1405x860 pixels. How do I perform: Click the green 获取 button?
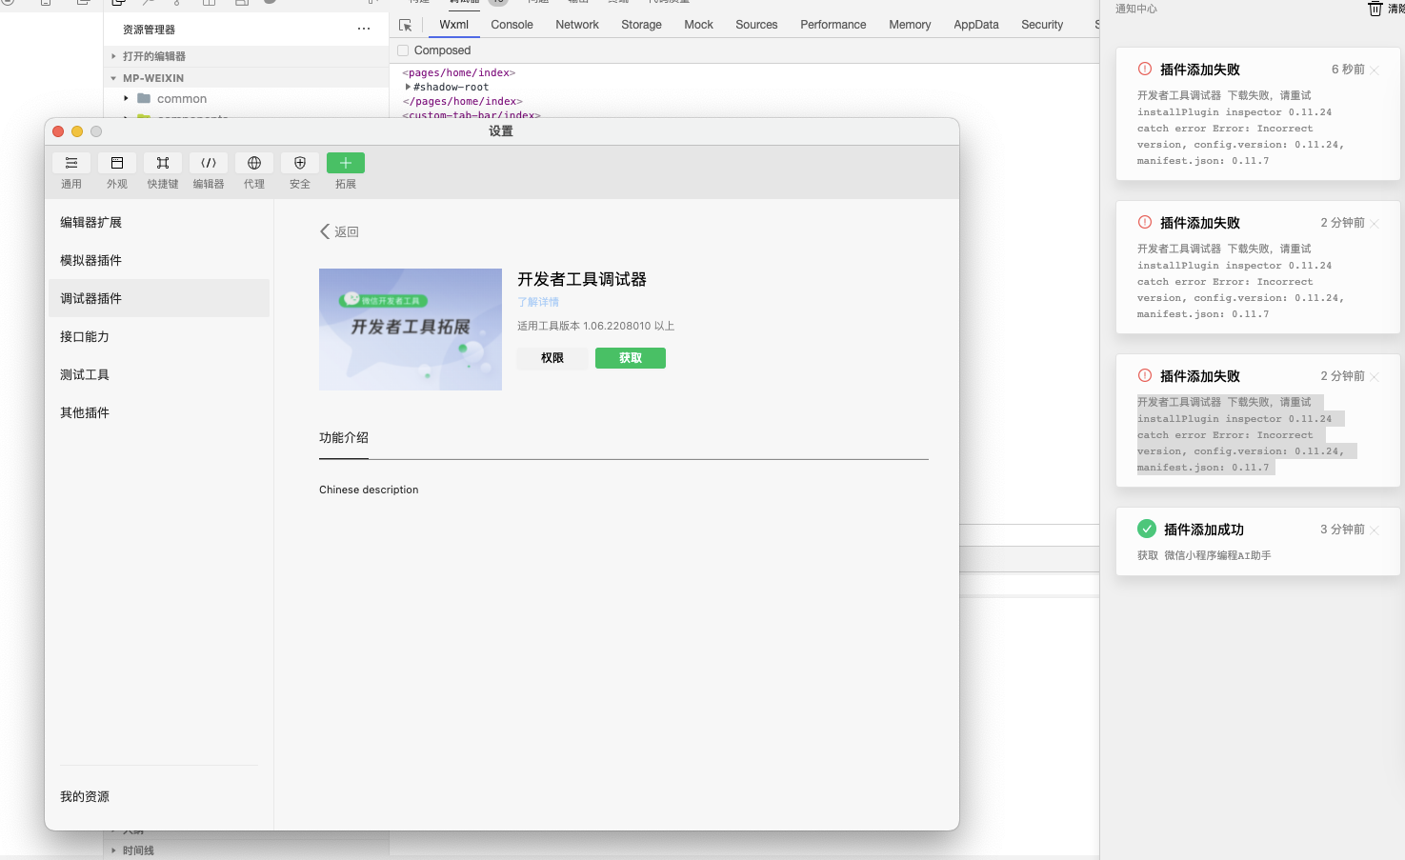coord(631,358)
